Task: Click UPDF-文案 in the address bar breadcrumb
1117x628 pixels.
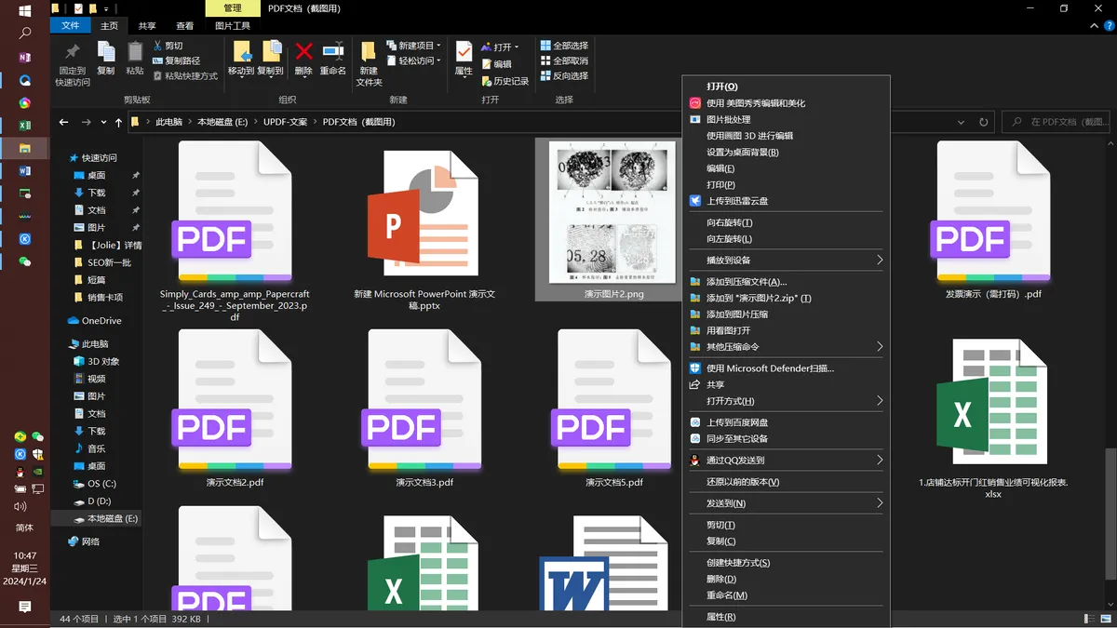Action: (x=285, y=122)
